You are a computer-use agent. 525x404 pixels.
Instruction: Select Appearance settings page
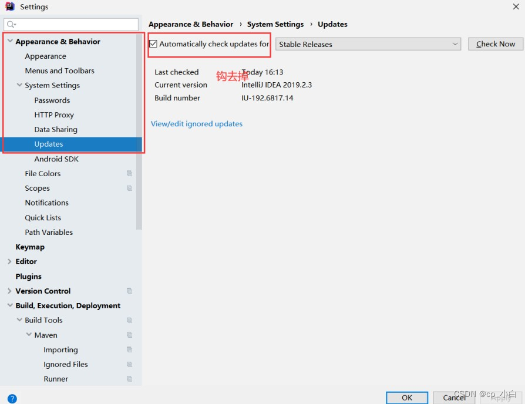click(x=46, y=56)
